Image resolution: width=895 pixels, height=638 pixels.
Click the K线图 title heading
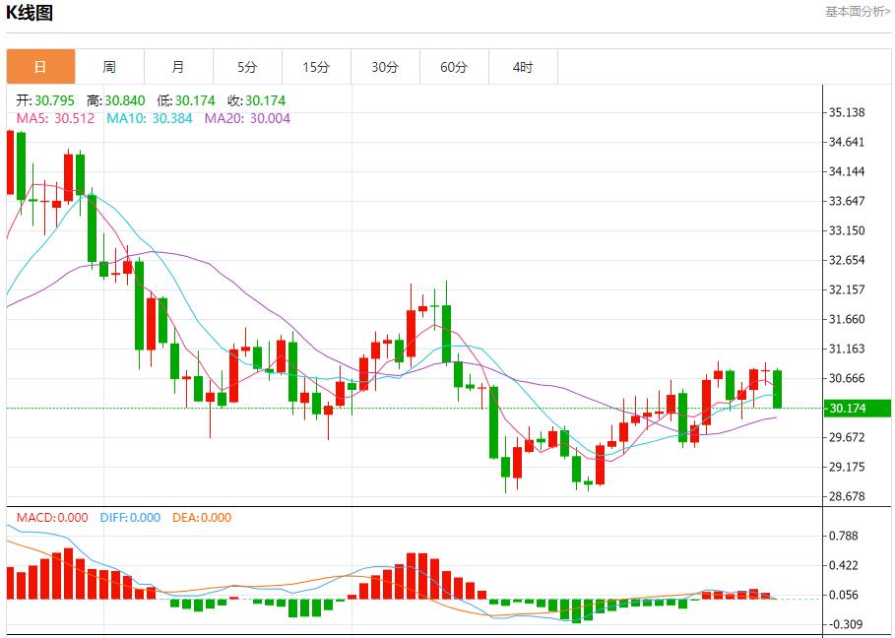click(31, 13)
